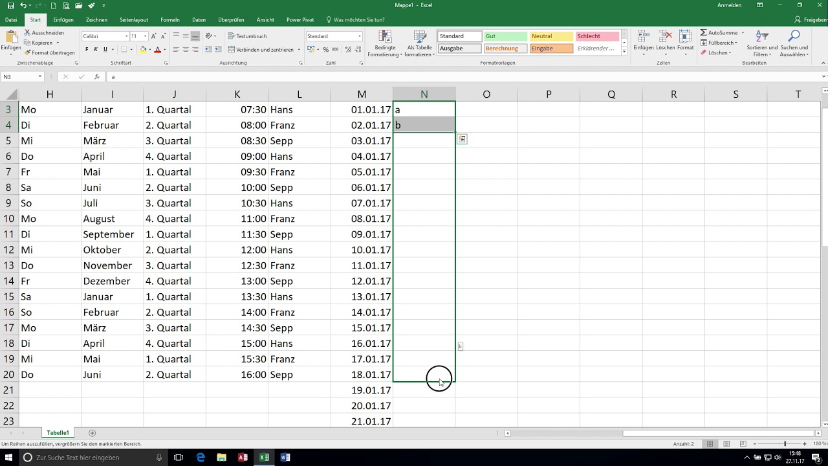Open the font size 11 dropdown

(146, 36)
